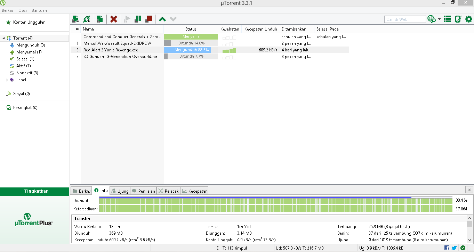Collapse the Torrent (4) tree node
This screenshot has height=252, width=474.
3,38
